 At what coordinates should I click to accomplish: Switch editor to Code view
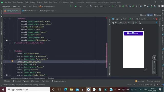click(143, 15)
